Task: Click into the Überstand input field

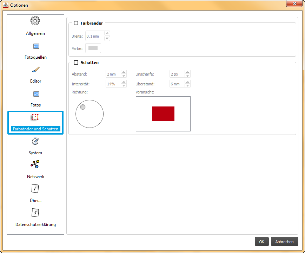Action: point(177,84)
